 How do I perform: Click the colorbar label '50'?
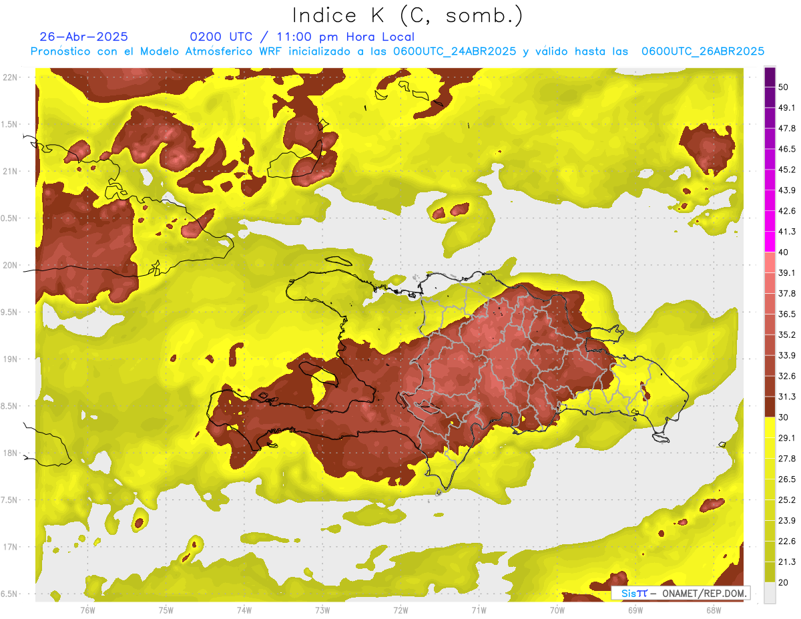click(x=784, y=87)
